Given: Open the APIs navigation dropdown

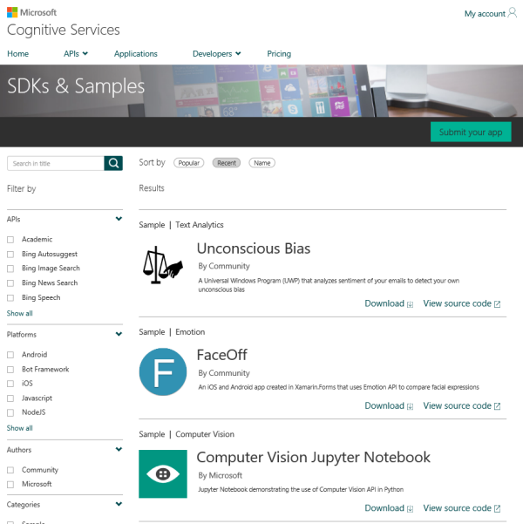Looking at the screenshot, I should 76,54.
